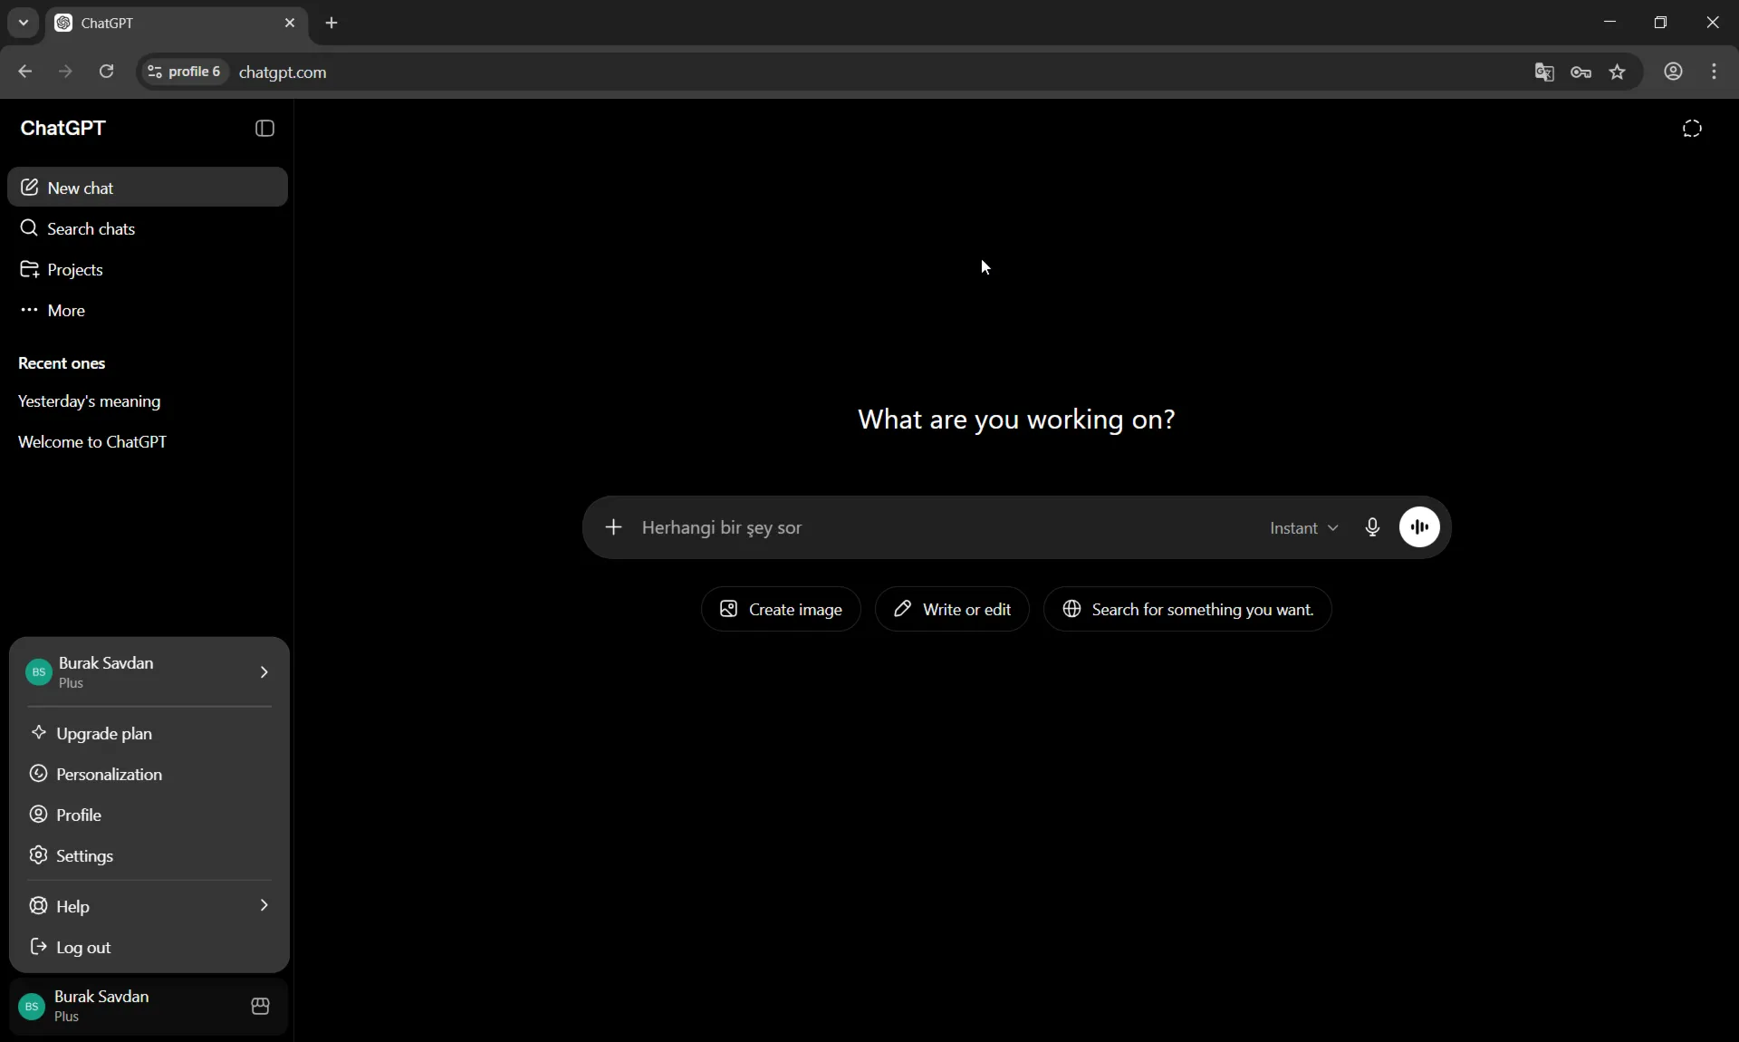Turn on temporary chat icon at top right
The height and width of the screenshot is (1042, 1739).
pyautogui.click(x=1692, y=129)
